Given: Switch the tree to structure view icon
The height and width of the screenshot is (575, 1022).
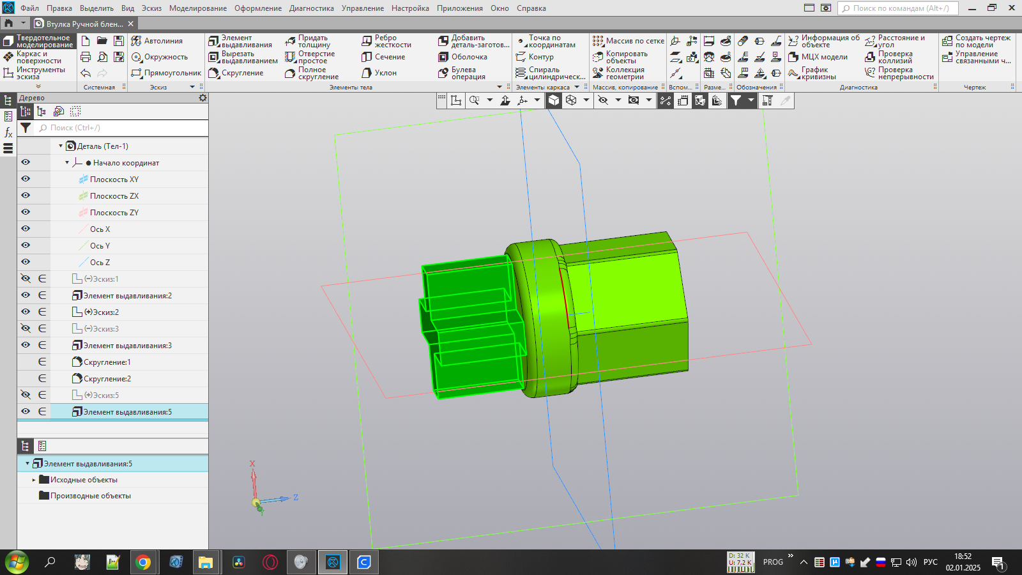Looking at the screenshot, I should (42, 111).
